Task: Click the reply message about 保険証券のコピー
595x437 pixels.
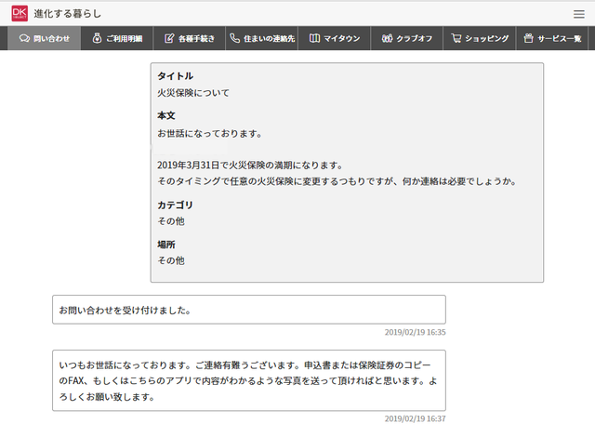Action: coord(249,380)
